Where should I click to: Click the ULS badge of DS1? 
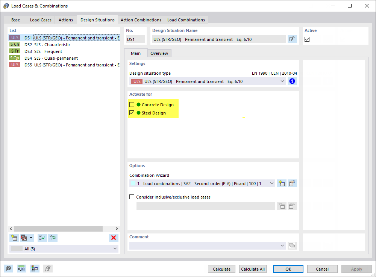click(15, 38)
